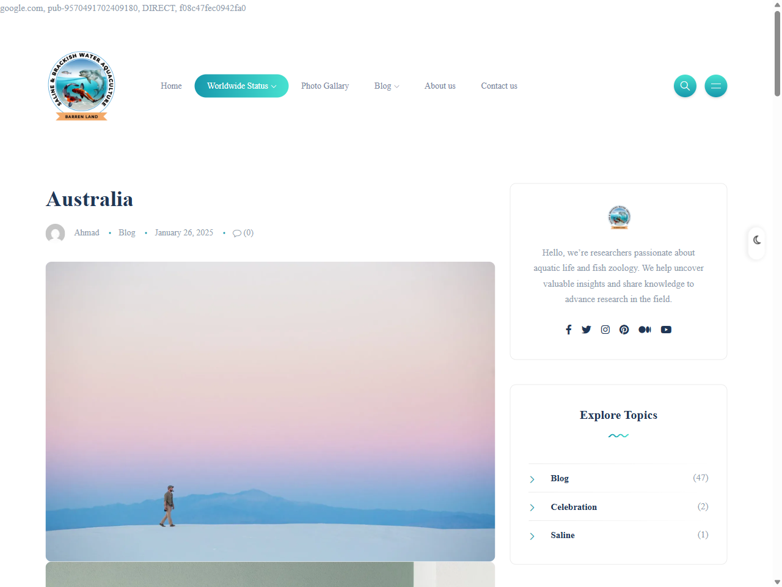
Task: Click the site logo
Action: (81, 86)
